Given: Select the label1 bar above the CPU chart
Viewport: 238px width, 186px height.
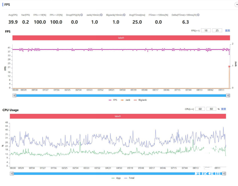Looking at the screenshot, I should pos(118,116).
